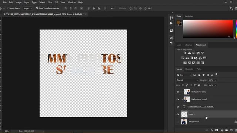The image size is (237, 133).
Task: Toggle lock all padlock
Action: (199, 85)
